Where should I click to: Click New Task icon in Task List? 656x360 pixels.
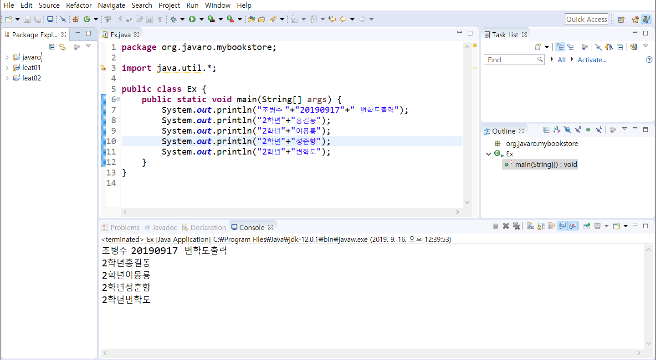point(538,47)
